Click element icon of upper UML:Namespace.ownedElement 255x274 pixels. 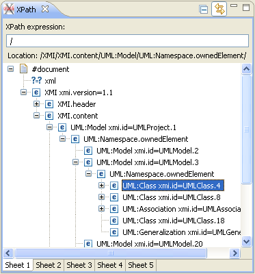75,139
